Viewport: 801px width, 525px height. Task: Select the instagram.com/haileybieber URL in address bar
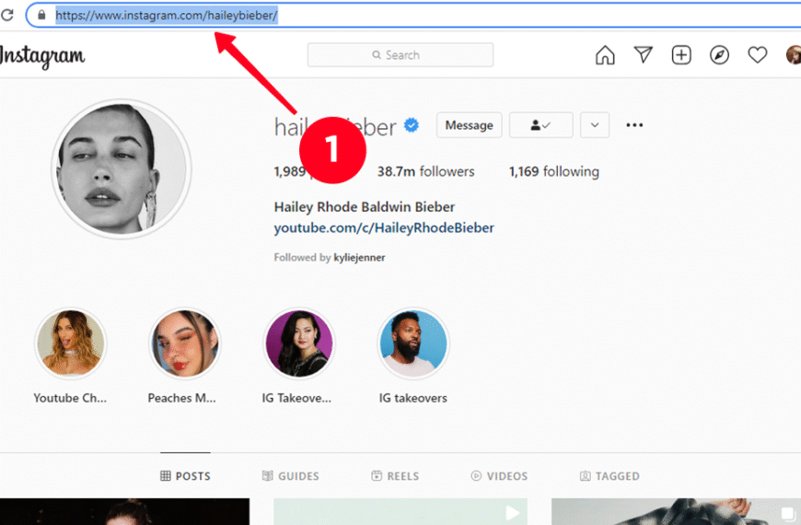pos(167,16)
